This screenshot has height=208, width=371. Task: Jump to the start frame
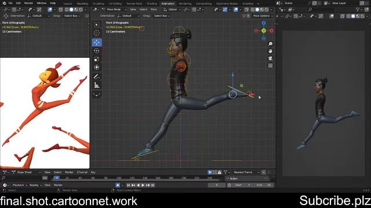click(x=129, y=185)
